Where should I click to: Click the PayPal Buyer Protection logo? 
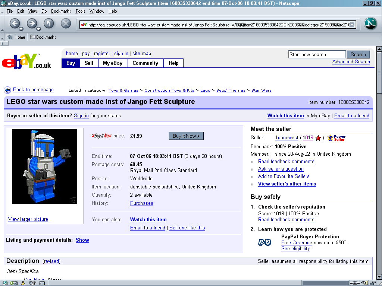tap(264, 242)
